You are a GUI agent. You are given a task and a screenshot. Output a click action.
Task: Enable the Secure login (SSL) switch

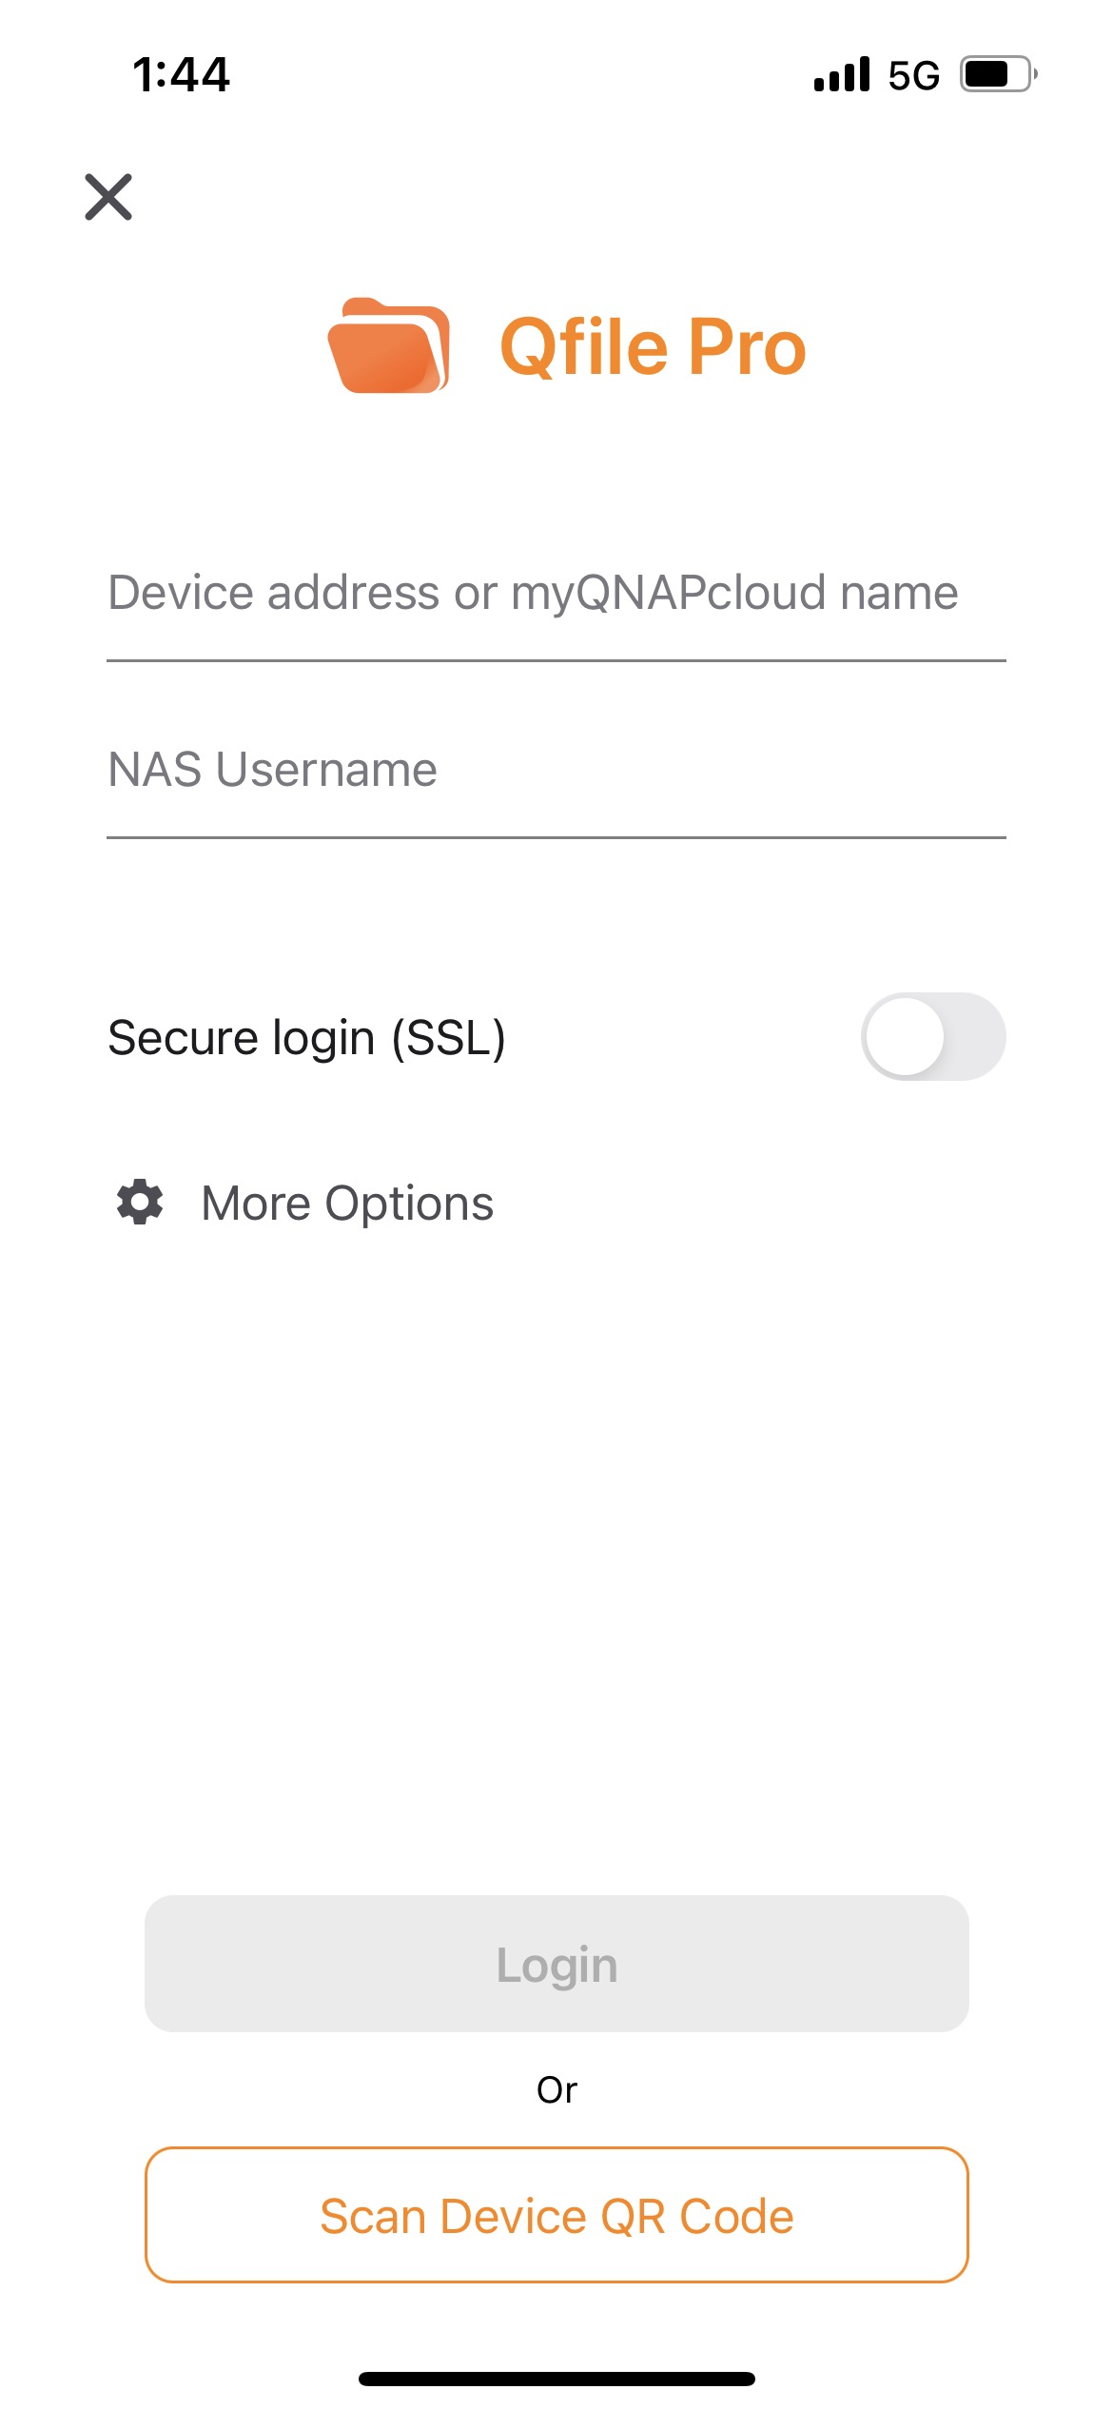[932, 1036]
